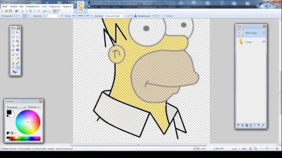Select the Clone Stamp tool
Viewport: 282px width, 158px height.
click(x=13, y=63)
